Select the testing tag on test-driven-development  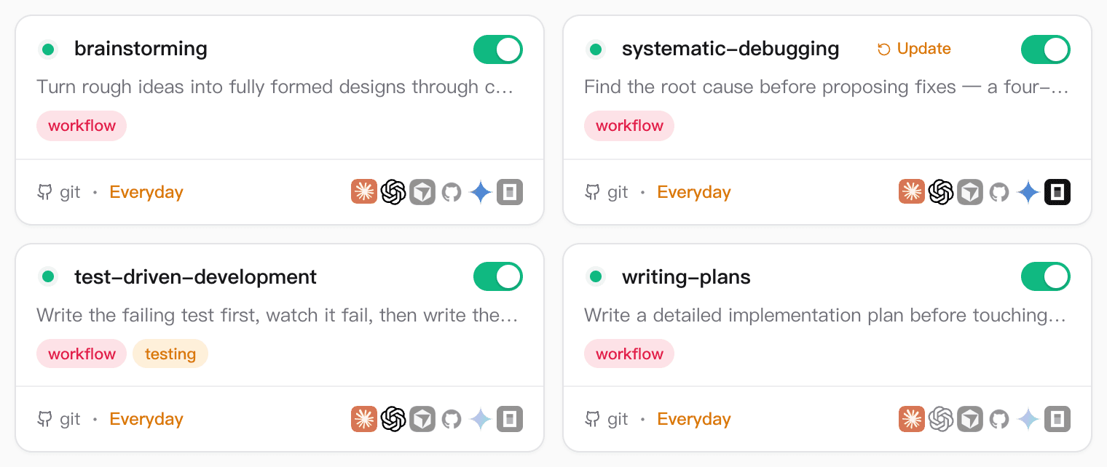170,354
